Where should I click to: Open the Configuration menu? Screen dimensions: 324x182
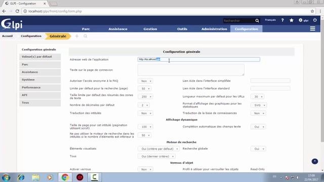247,29
